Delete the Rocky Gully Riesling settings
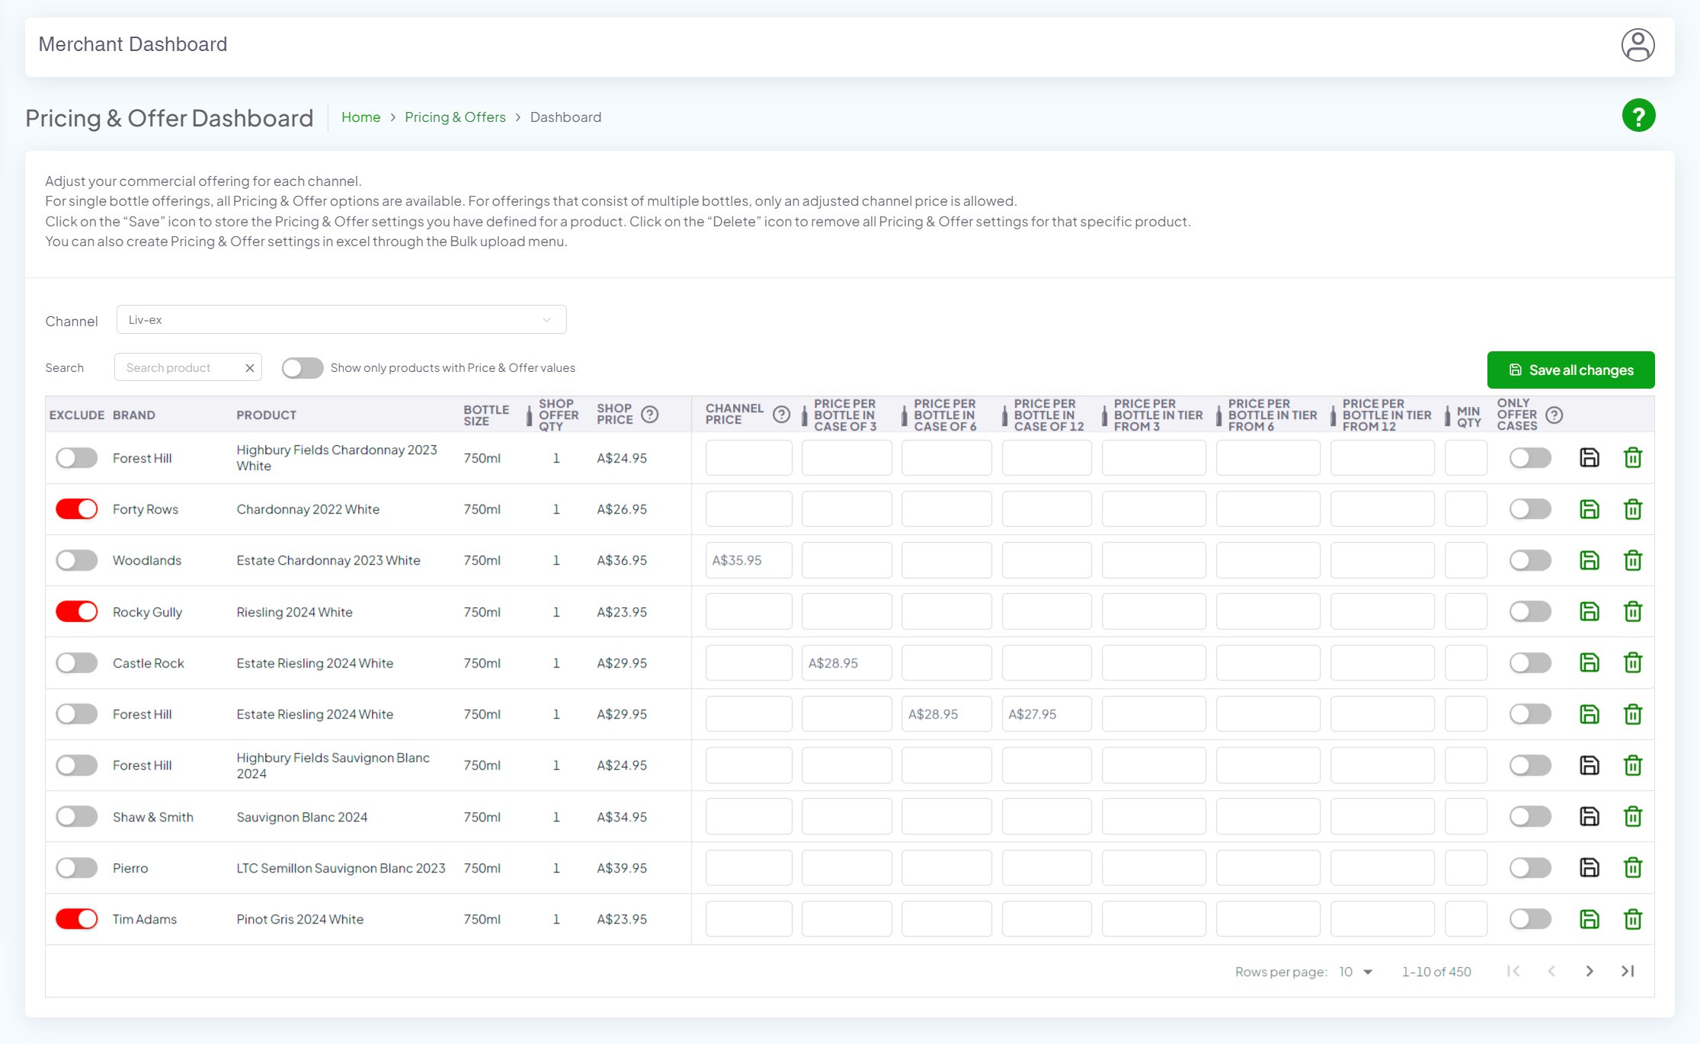The width and height of the screenshot is (1700, 1044). [x=1633, y=611]
